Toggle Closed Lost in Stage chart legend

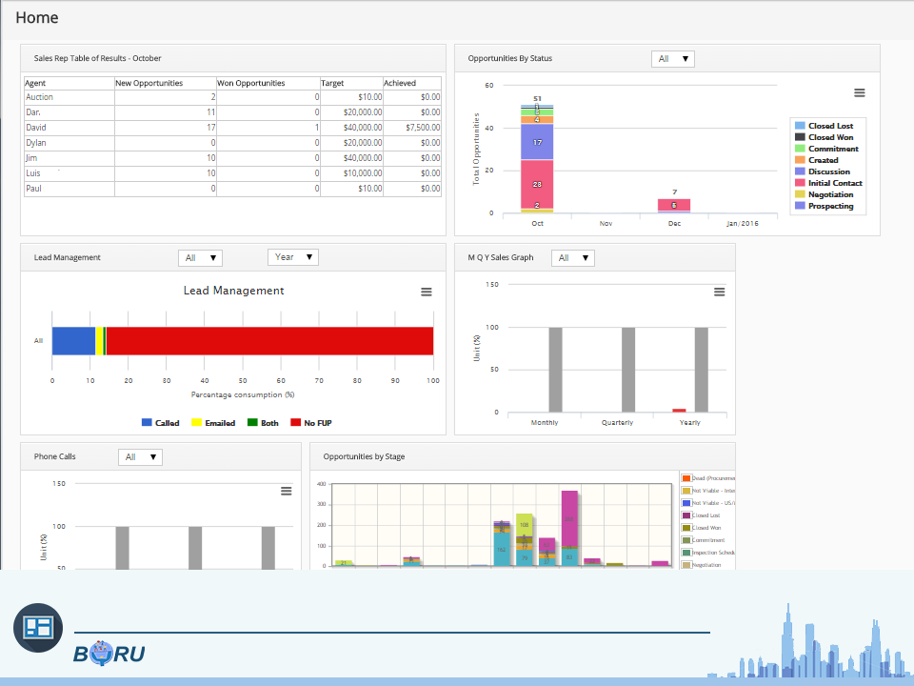(x=702, y=515)
